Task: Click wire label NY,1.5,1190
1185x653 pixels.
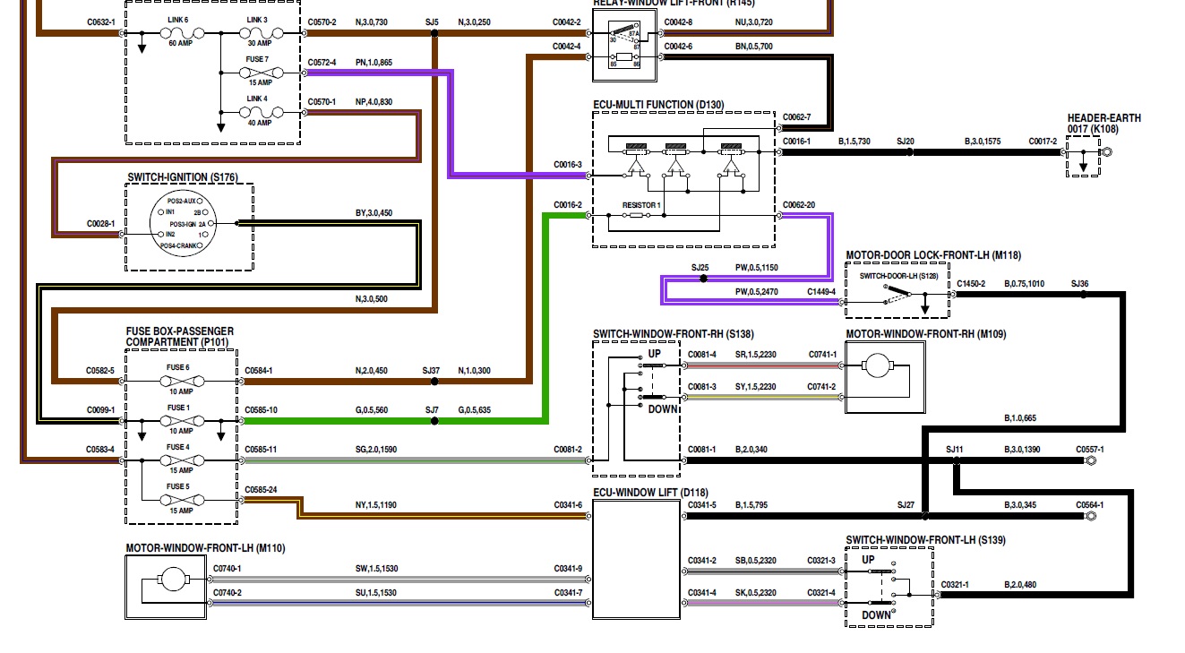Action: tap(375, 505)
